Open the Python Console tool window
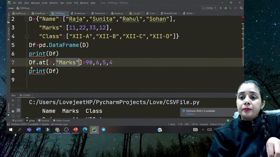This screenshot has height=157, width=280. pyautogui.click(x=61, y=121)
